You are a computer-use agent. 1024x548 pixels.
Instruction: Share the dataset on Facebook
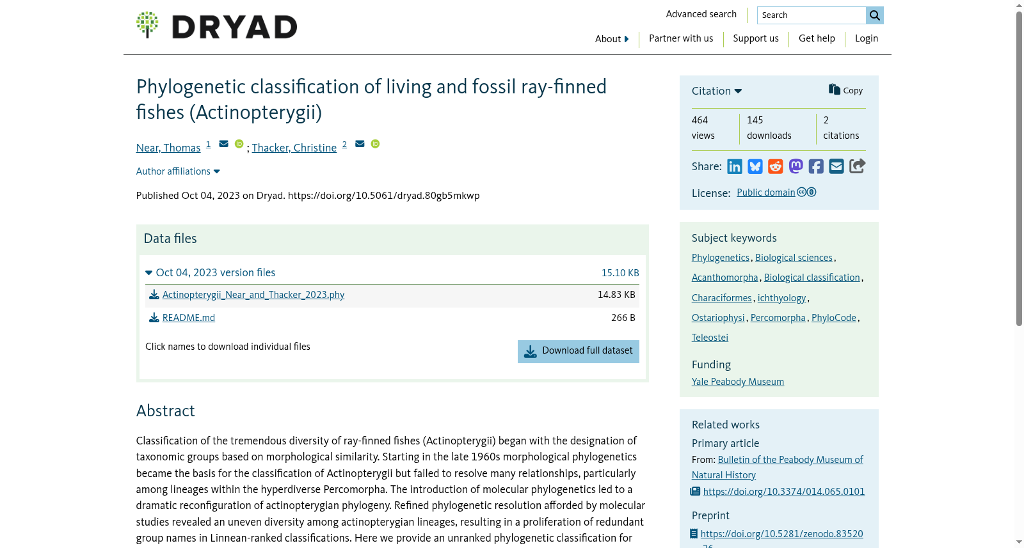tap(816, 167)
